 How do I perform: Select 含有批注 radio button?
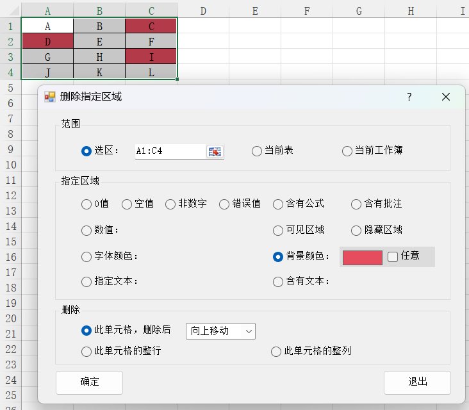tap(356, 204)
